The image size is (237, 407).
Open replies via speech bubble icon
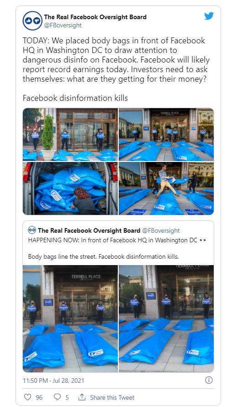coord(57,397)
